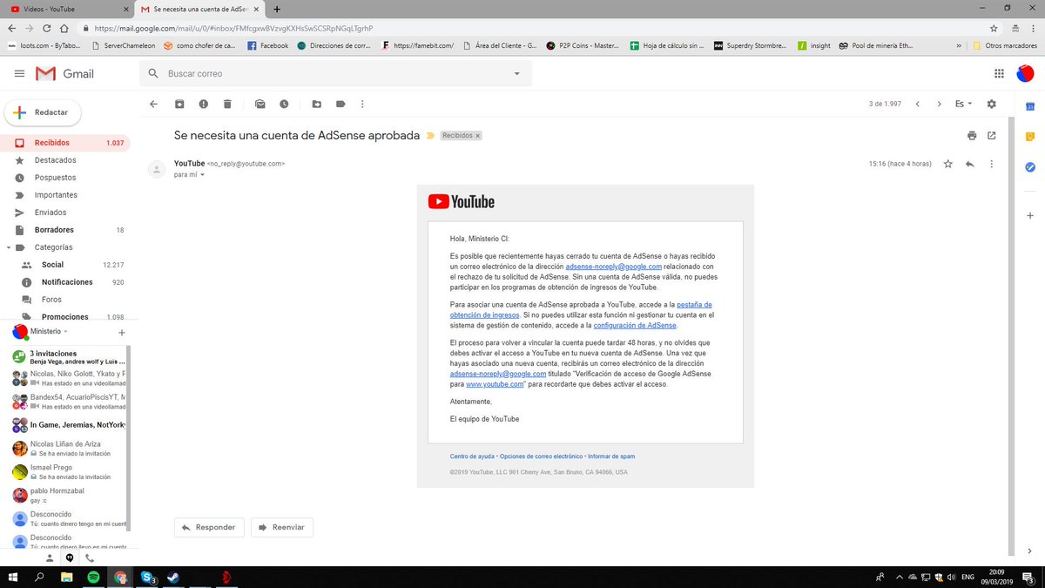1045x588 pixels.
Task: Collapse the Categorías section
Action: (9, 247)
